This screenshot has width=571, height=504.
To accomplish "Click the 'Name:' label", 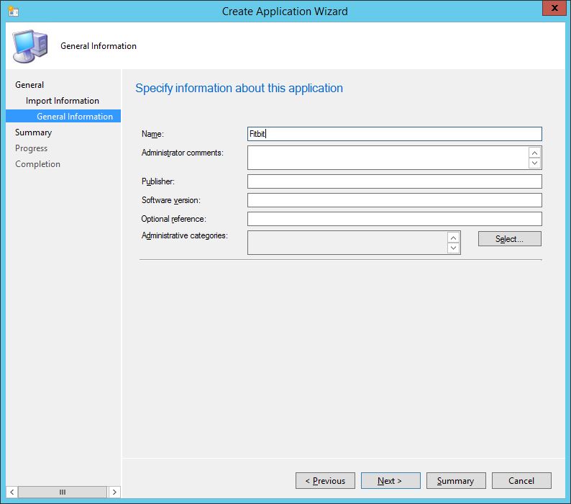I will click(x=152, y=134).
